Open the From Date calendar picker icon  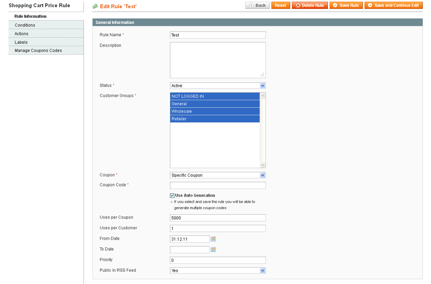[x=213, y=239]
